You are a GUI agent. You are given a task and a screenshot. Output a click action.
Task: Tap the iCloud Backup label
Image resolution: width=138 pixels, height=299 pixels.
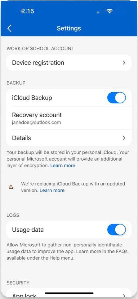pyautogui.click(x=32, y=98)
